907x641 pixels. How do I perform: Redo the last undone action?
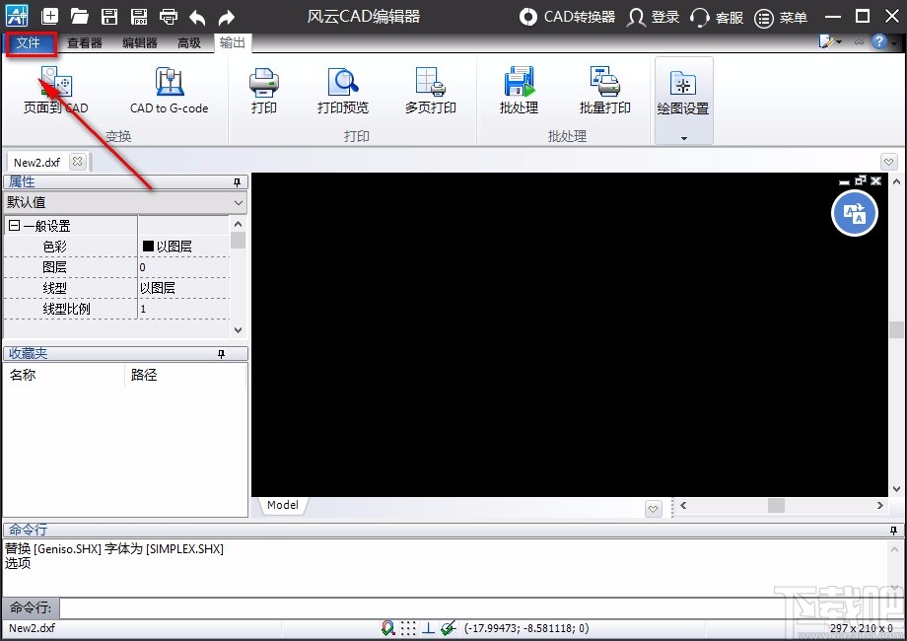point(226,18)
